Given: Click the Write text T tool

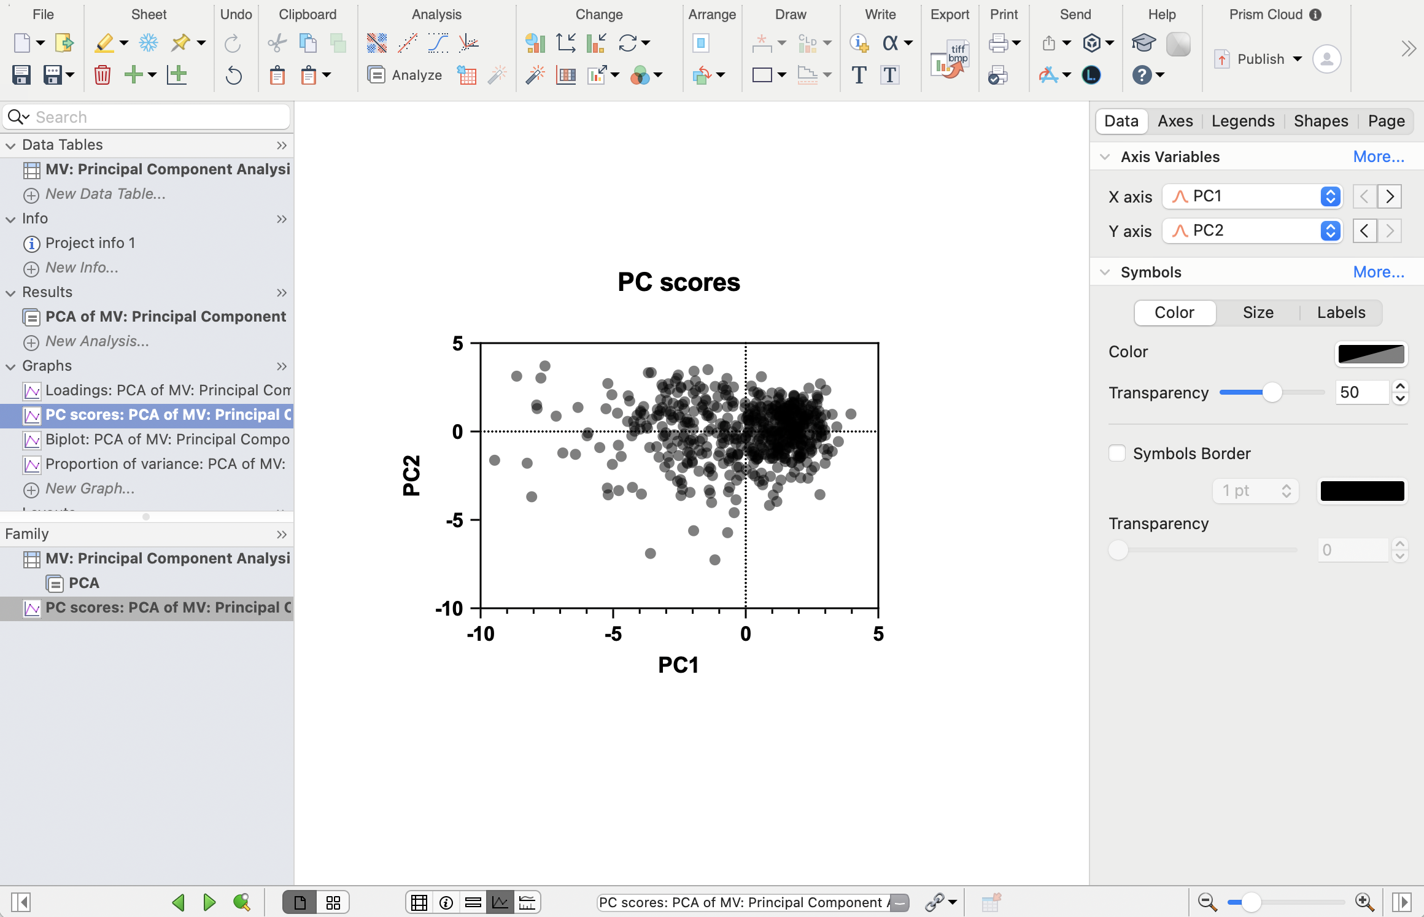Looking at the screenshot, I should click(859, 75).
